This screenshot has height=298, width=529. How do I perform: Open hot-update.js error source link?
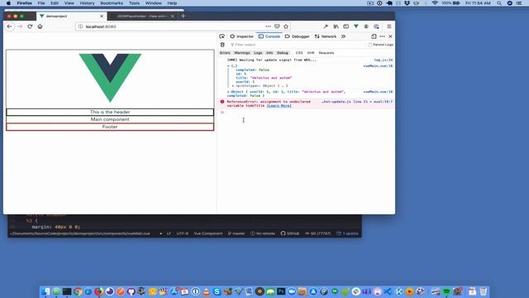tap(356, 101)
